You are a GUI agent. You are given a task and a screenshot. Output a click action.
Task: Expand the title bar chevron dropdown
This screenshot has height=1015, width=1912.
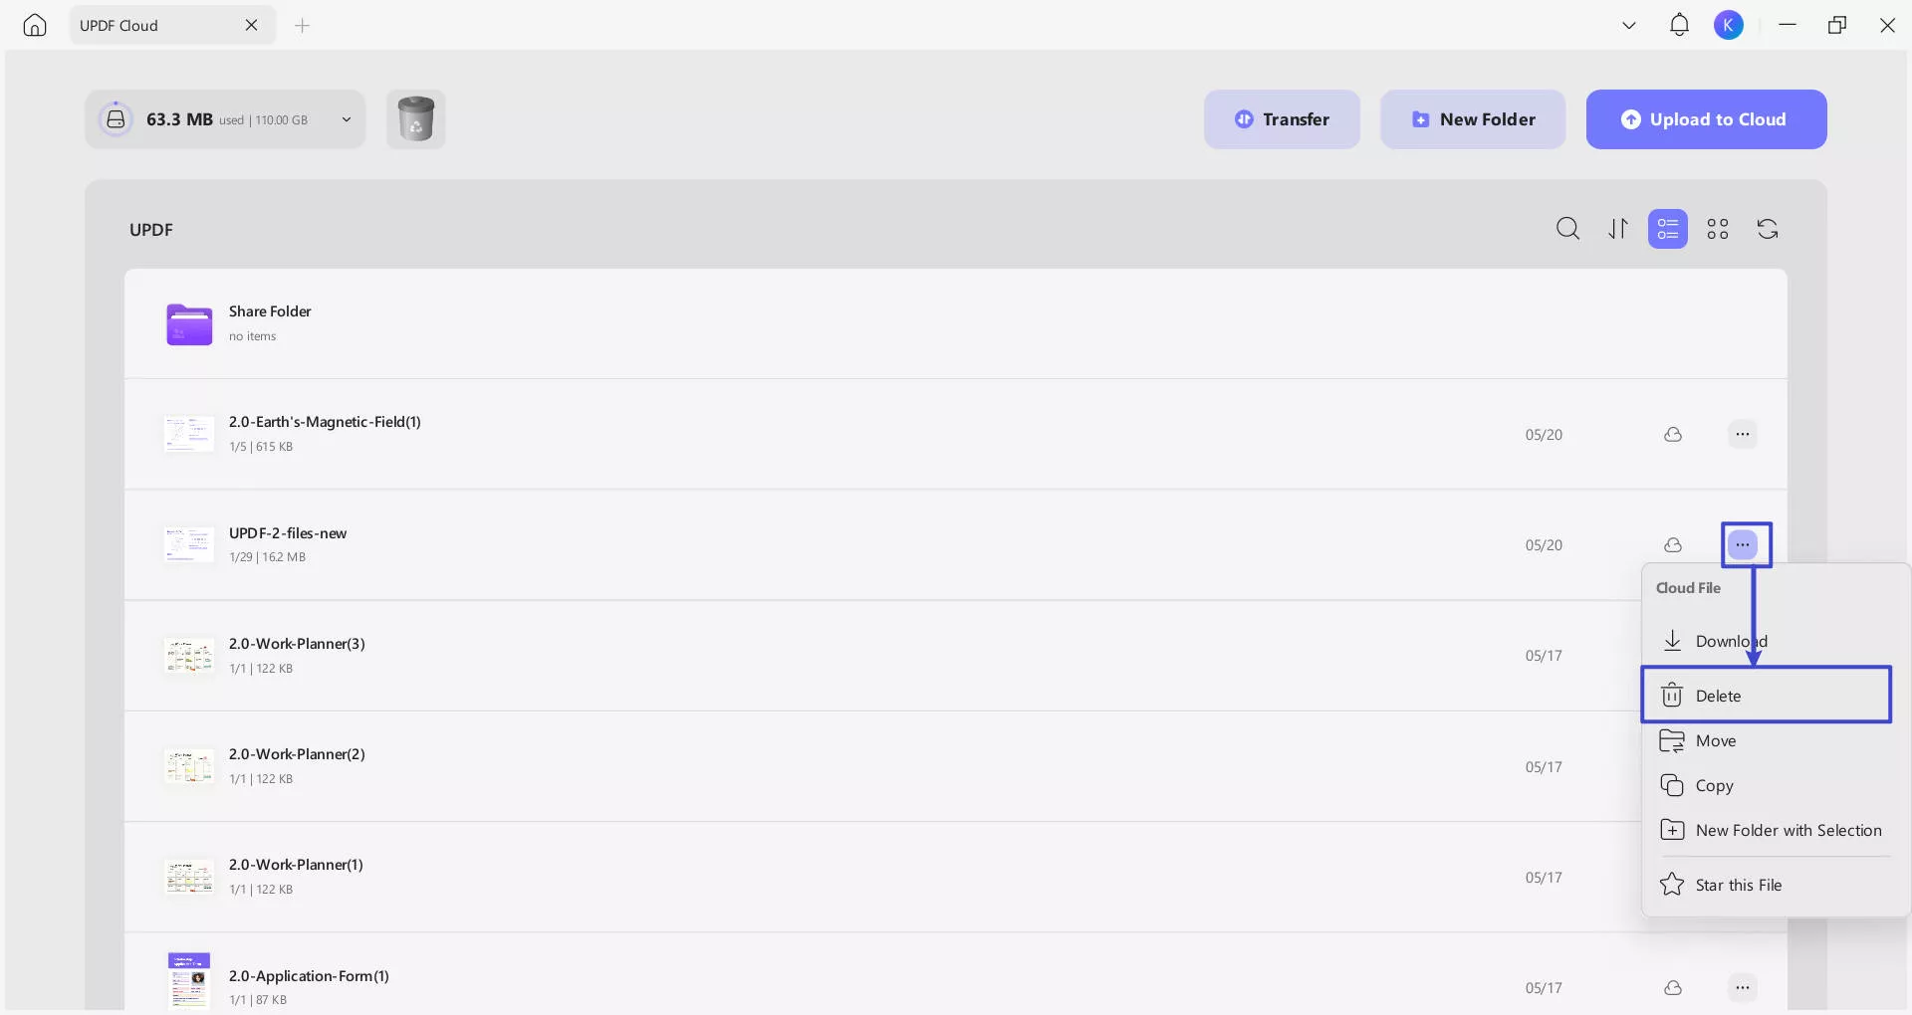1629,26
